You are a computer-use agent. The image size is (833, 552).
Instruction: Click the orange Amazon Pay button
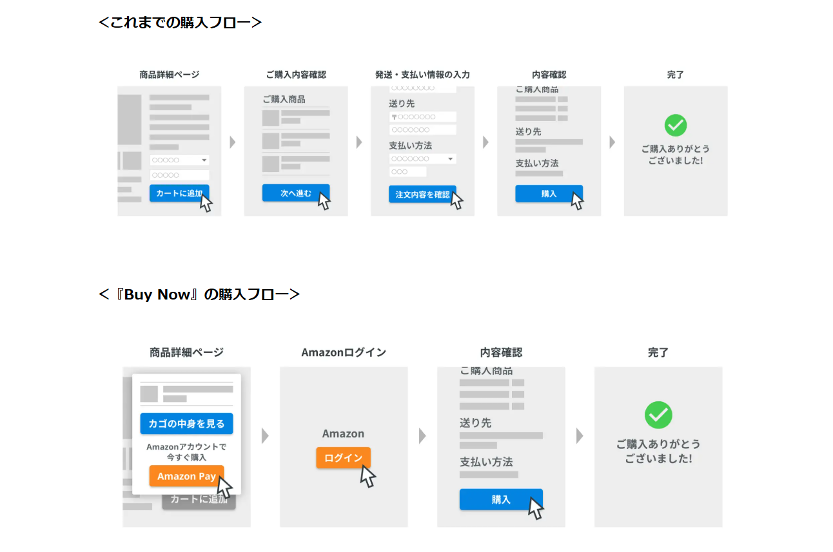click(186, 476)
